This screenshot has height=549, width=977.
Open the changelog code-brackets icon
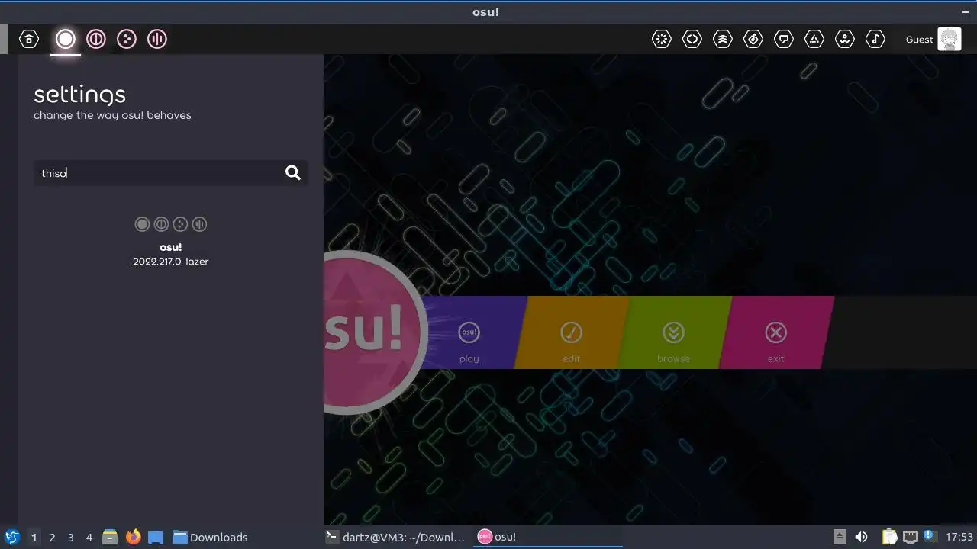coord(692,39)
